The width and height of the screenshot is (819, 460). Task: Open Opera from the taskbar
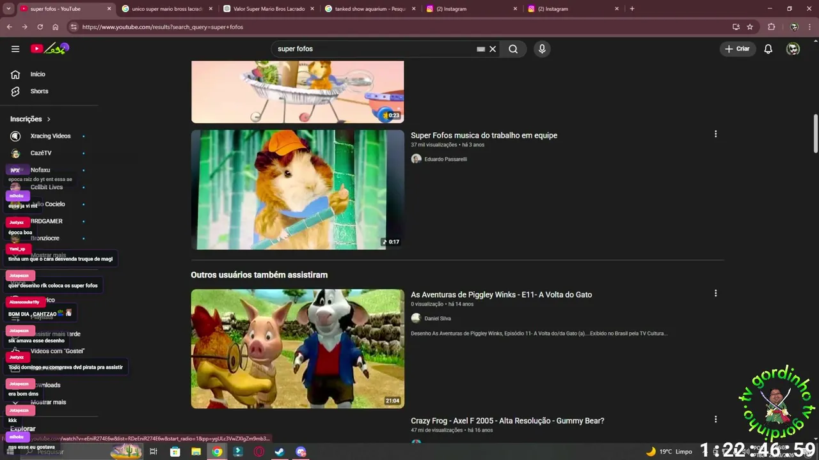tap(259, 452)
